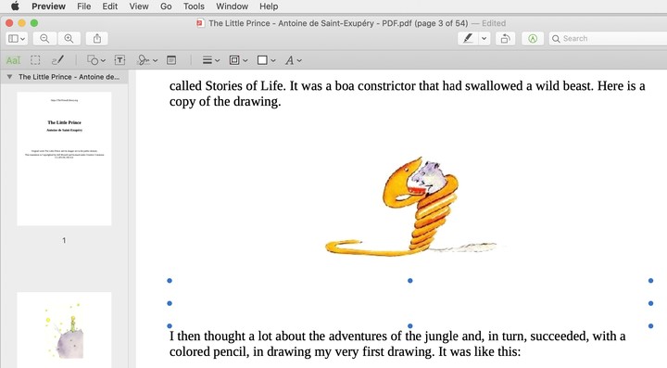
Task: Click the paragraph starting 'called Stories of Life'
Action: point(407,94)
